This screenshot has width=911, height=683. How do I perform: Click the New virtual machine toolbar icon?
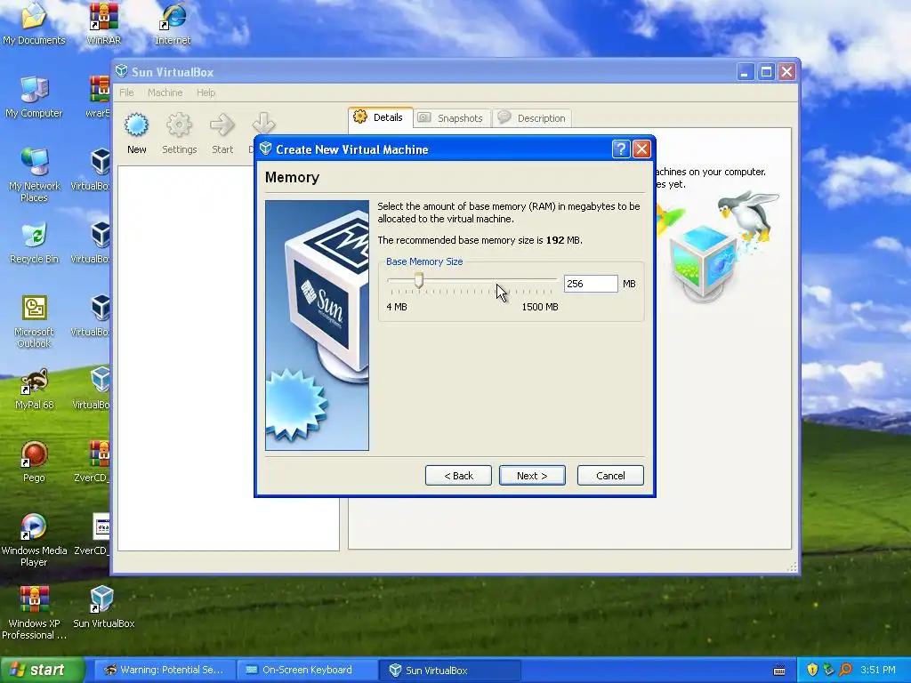pos(136,125)
